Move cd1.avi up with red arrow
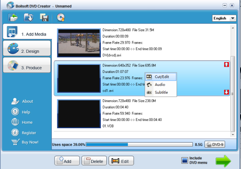This screenshot has height=169, width=241. (227, 65)
